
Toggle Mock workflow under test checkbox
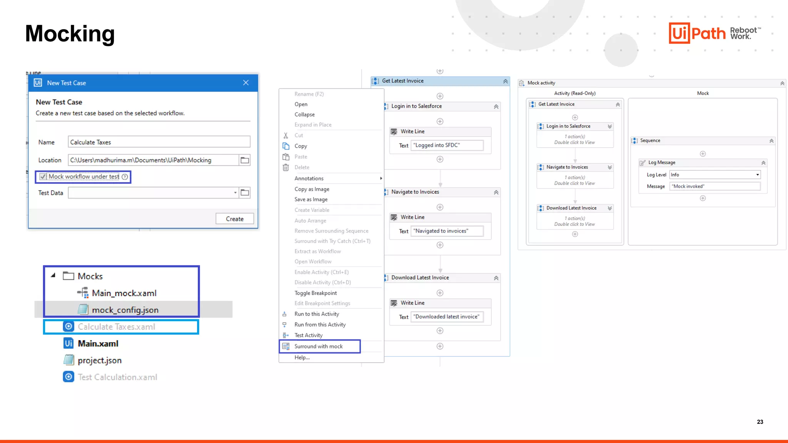(x=43, y=177)
